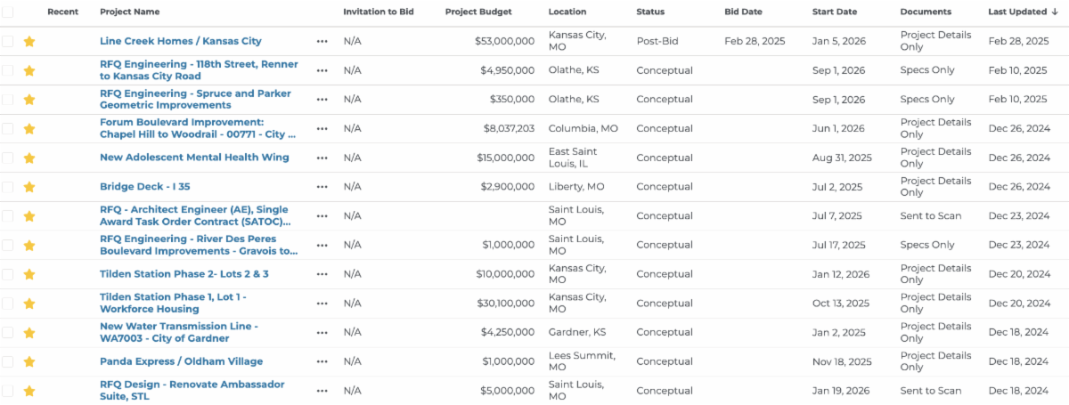Click the Start Date column header
This screenshot has width=1069, height=405.
pos(834,12)
